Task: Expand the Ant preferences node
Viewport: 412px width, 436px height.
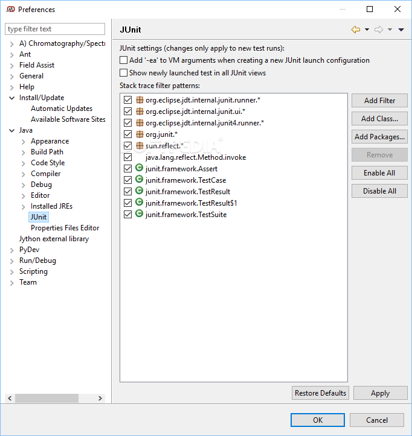Action: tap(11, 55)
